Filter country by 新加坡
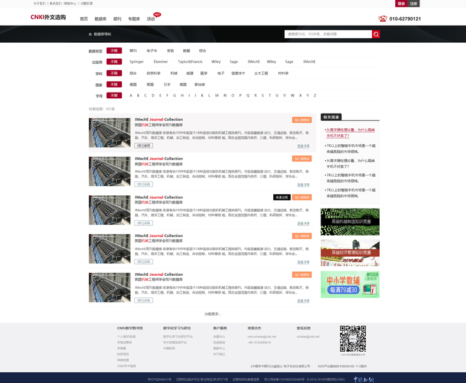 (x=200, y=85)
